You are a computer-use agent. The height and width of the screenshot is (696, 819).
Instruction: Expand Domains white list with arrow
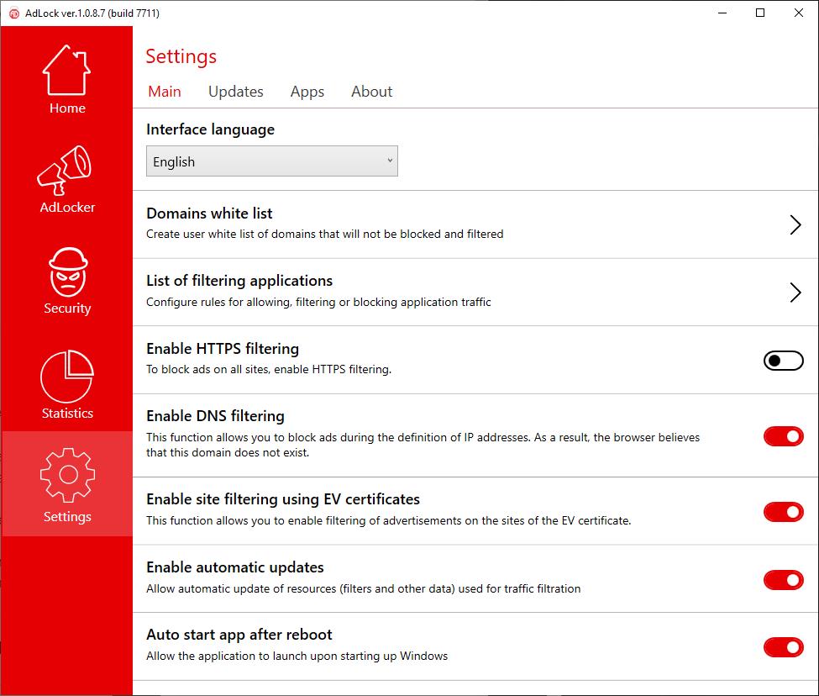(795, 224)
